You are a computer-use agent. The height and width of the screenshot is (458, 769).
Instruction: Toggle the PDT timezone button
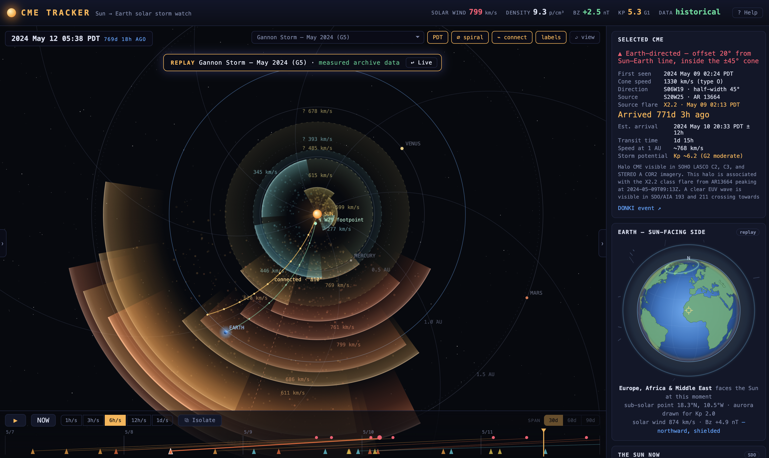coord(437,37)
